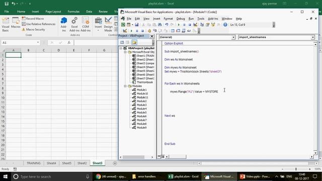Open Chrome from the Windows taskbar
The image size is (322, 181).
tap(111, 176)
